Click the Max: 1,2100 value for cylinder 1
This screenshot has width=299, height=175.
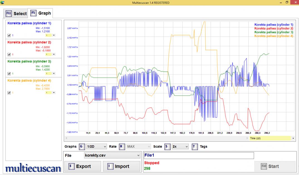pyautogui.click(x=43, y=31)
